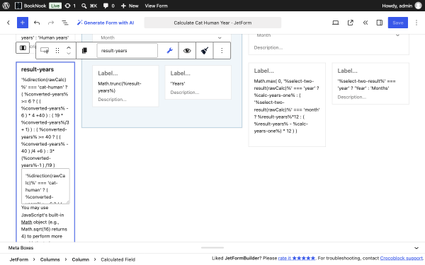This screenshot has height=265, width=425.
Task: Click the broom clear icon in toolbar
Action: pyautogui.click(x=205, y=51)
